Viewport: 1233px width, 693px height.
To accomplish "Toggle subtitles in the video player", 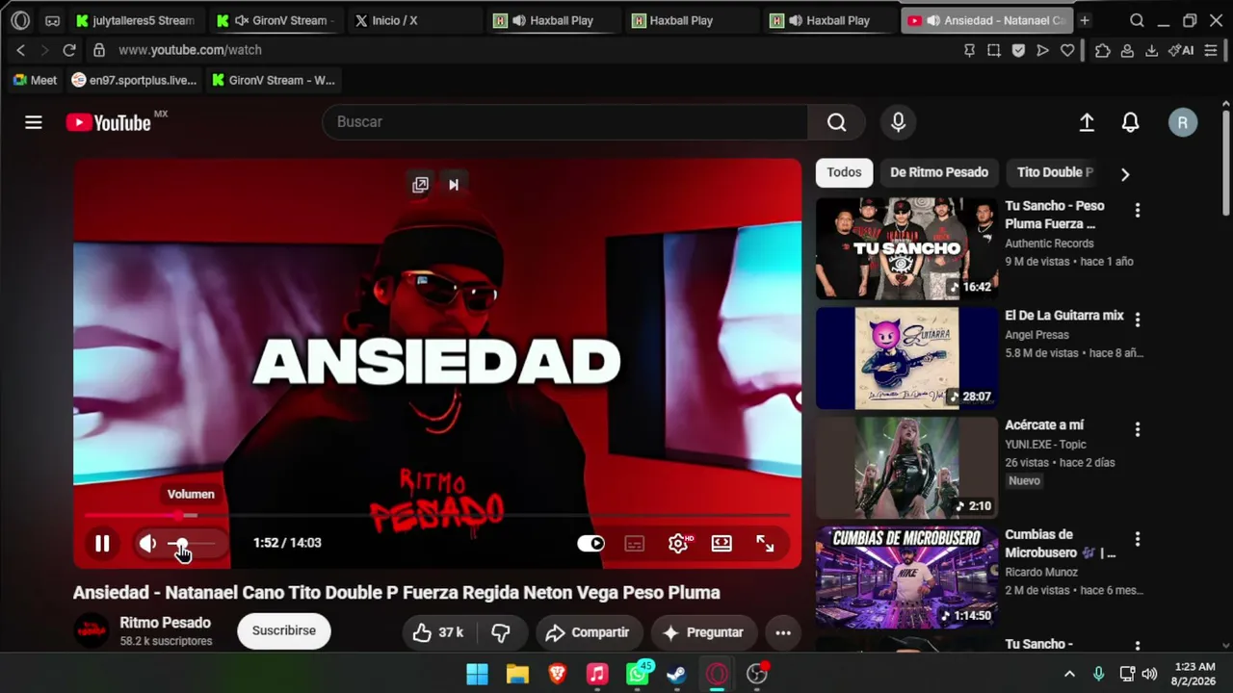I will click(634, 544).
